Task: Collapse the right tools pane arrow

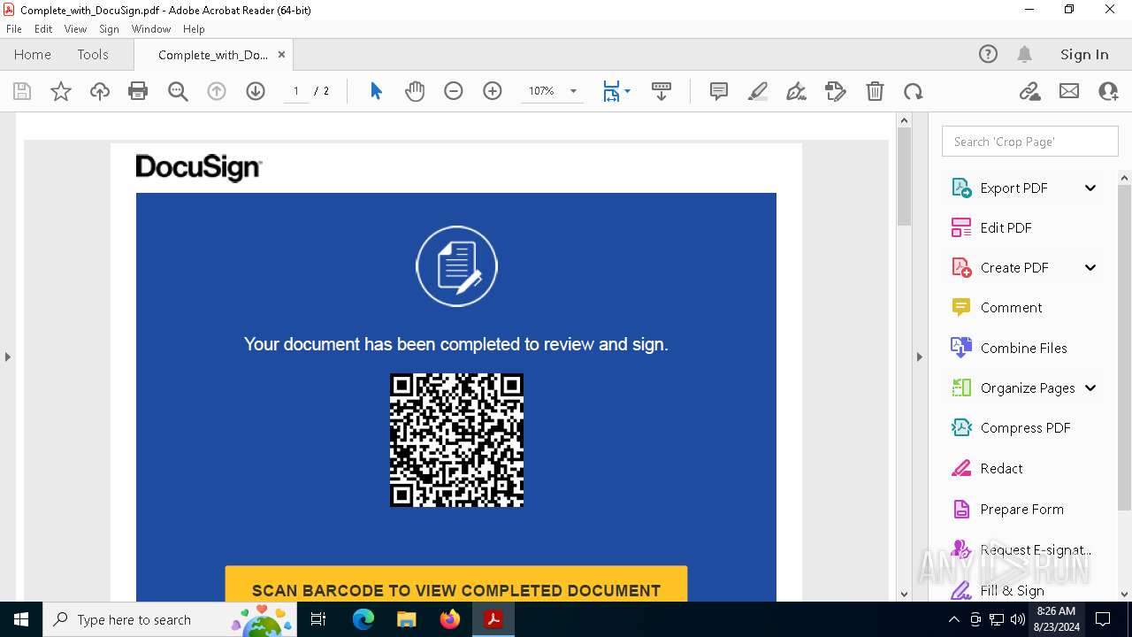Action: click(919, 357)
